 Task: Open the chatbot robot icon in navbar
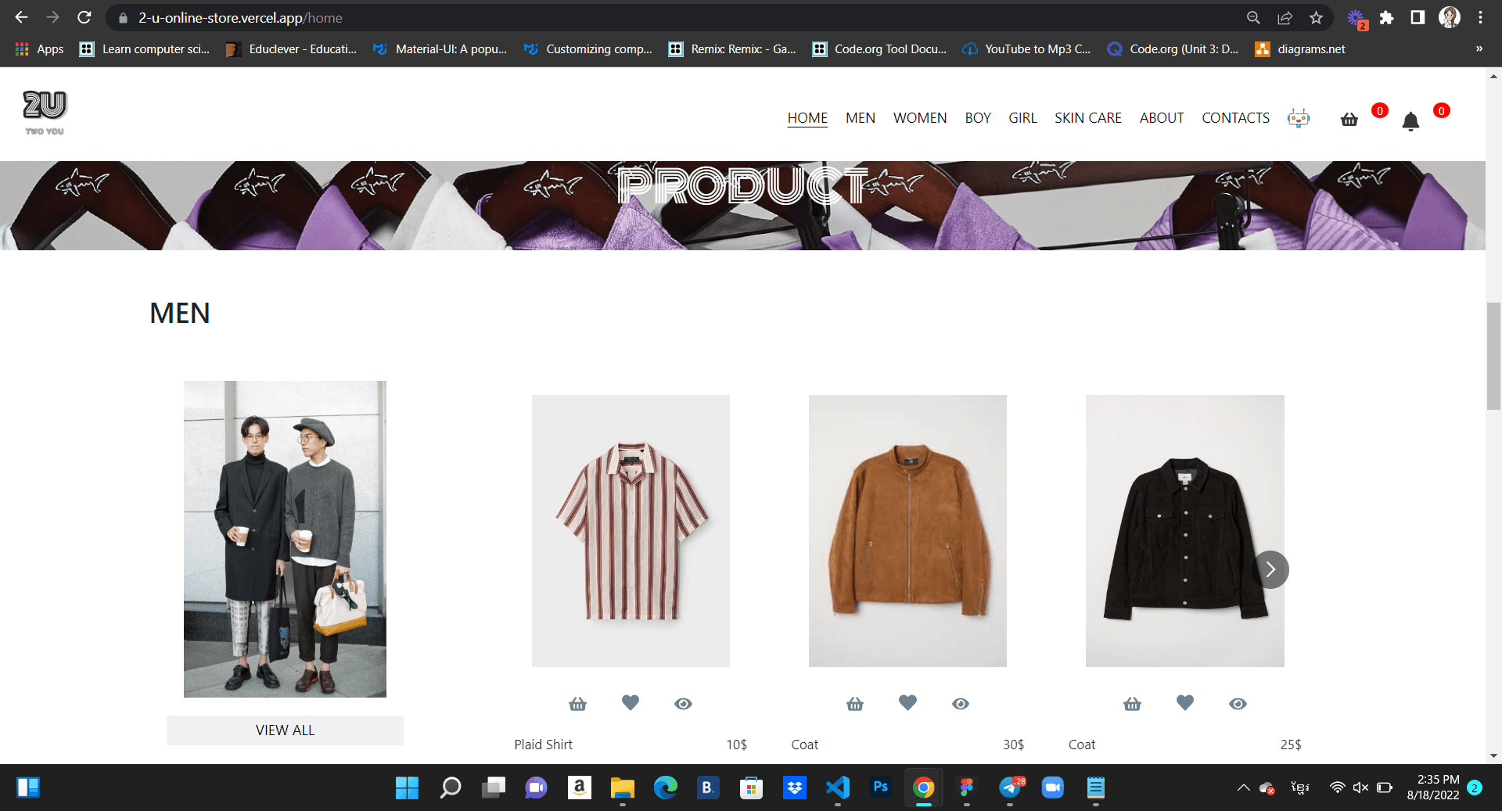(x=1299, y=118)
